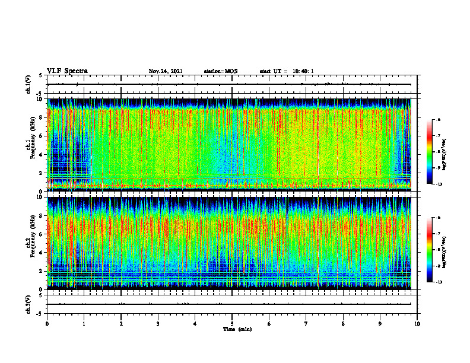The width and height of the screenshot is (470, 363).
Task: Click time axis tick label "0"
Action: [x=47, y=324]
